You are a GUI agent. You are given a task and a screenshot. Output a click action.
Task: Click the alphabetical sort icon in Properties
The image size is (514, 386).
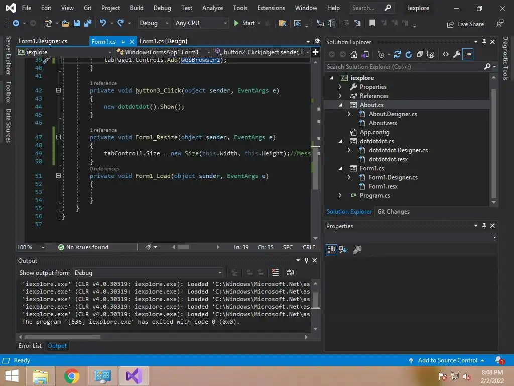click(343, 249)
